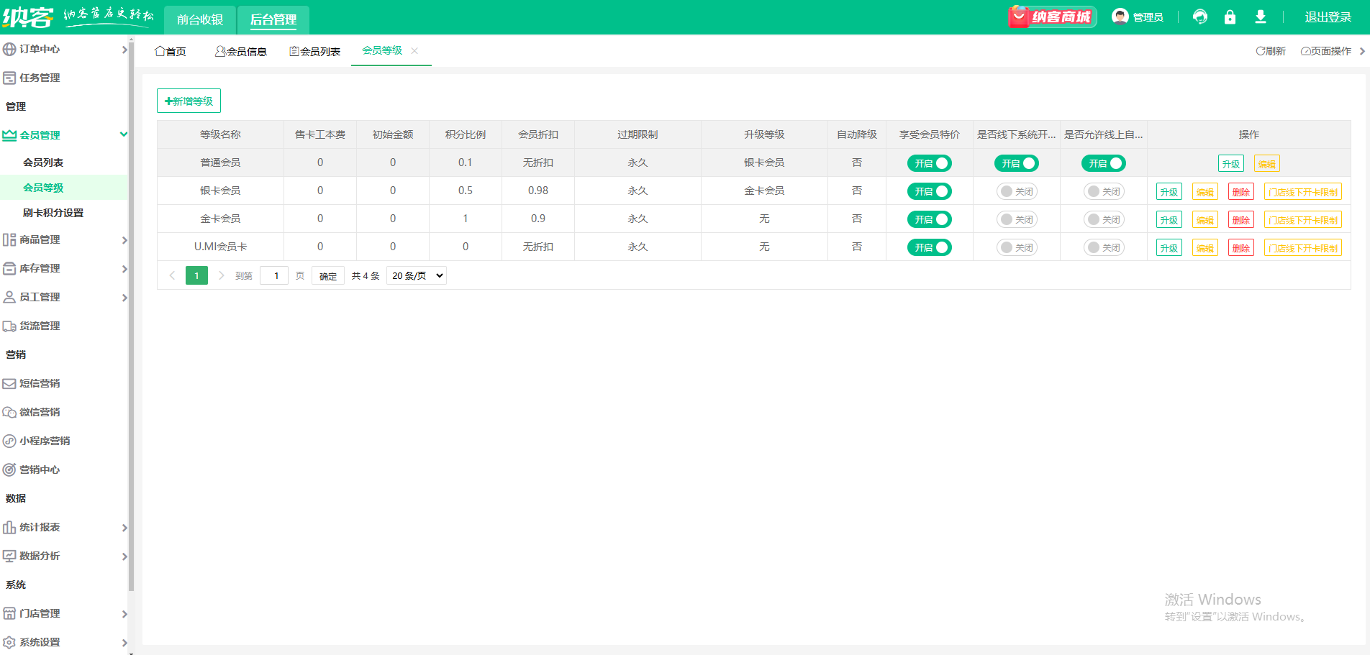
Task: Switch to the 前台收银 tab
Action: [x=200, y=19]
